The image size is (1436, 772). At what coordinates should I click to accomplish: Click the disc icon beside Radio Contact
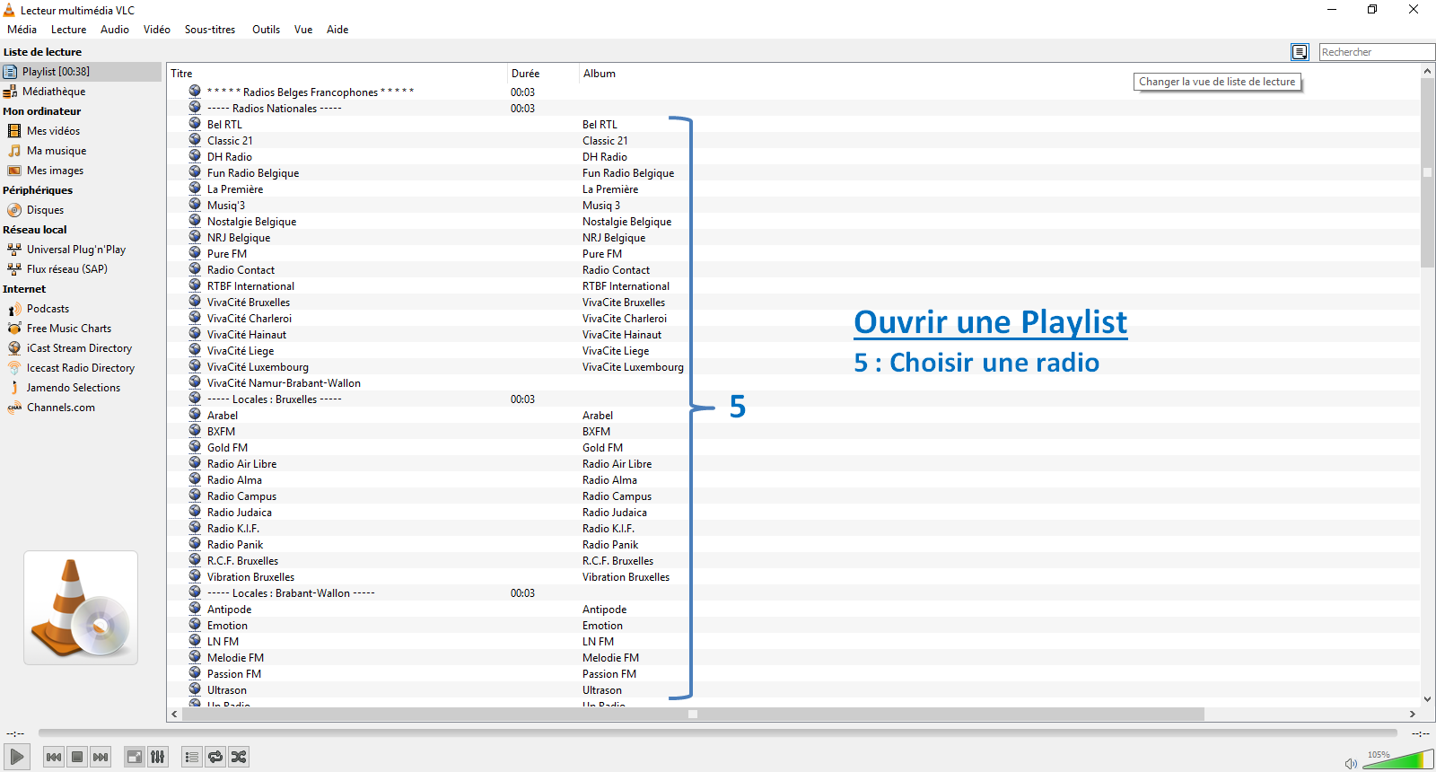point(195,269)
